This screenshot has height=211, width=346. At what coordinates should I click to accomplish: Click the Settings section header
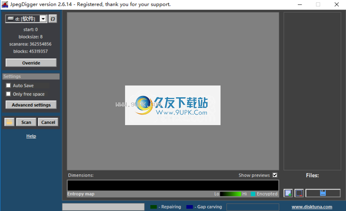31,76
